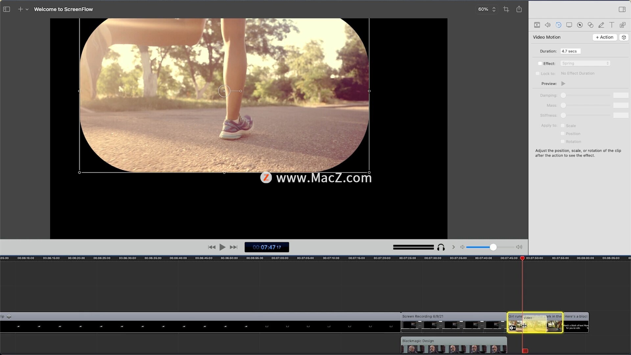The image size is (631, 355).
Task: Click the 00:08:00:00 ruler mark
Action: (x=585, y=258)
